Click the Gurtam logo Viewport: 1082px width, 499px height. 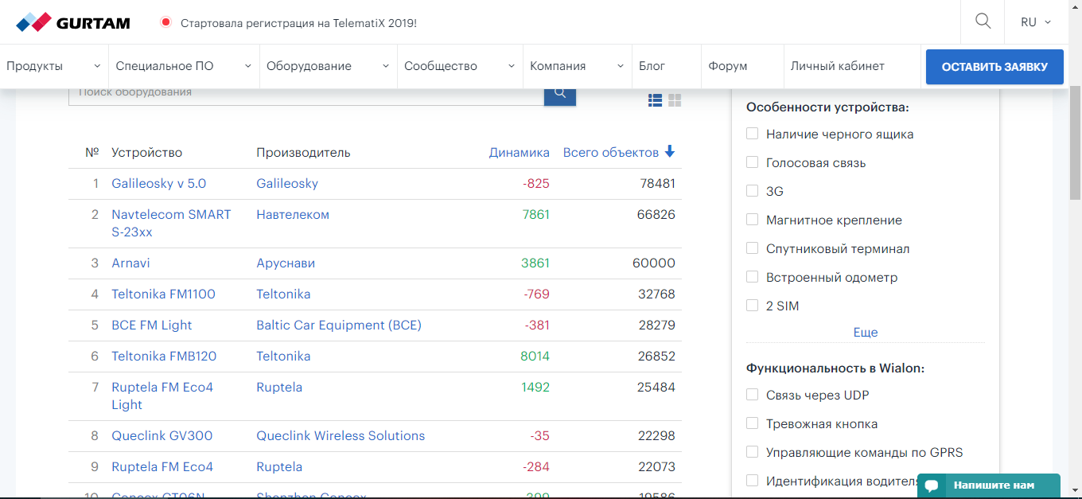[x=73, y=22]
